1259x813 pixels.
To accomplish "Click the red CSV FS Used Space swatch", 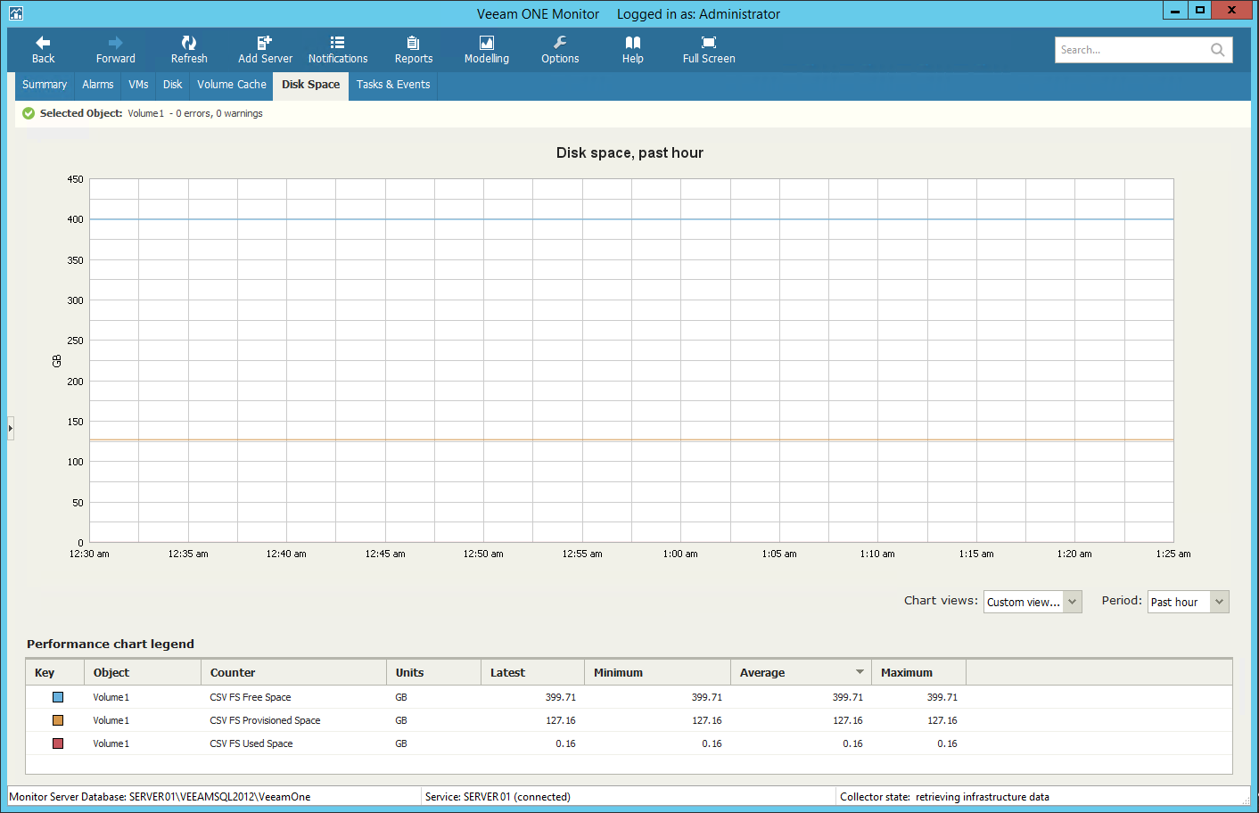I will click(58, 743).
